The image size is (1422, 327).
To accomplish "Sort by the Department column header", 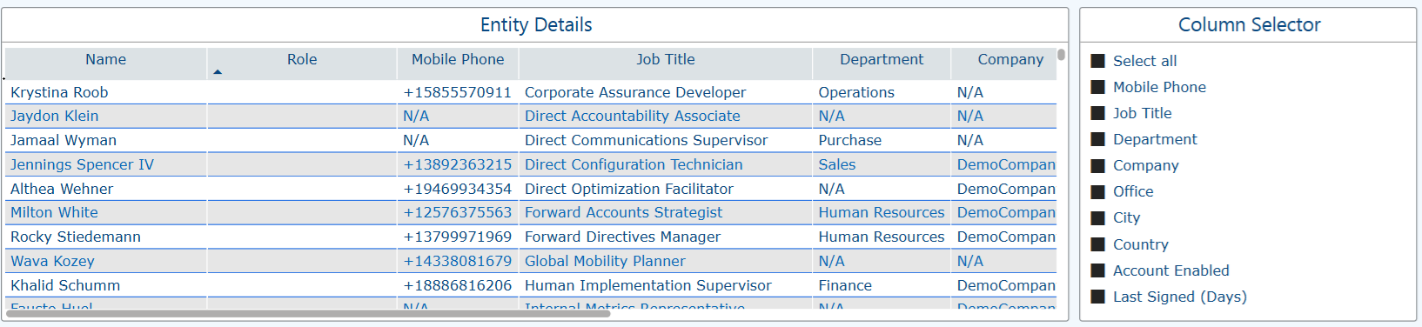I will pos(882,60).
